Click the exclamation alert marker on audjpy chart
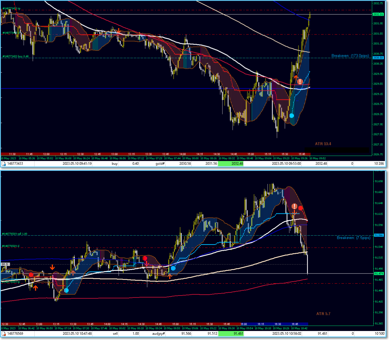Image resolution: width=389 pixels, height=340 pixels. point(294,207)
